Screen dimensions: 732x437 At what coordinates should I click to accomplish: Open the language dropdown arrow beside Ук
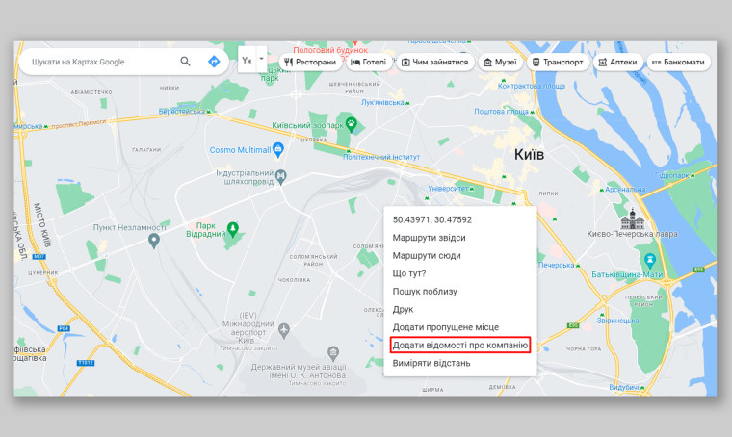(x=261, y=59)
